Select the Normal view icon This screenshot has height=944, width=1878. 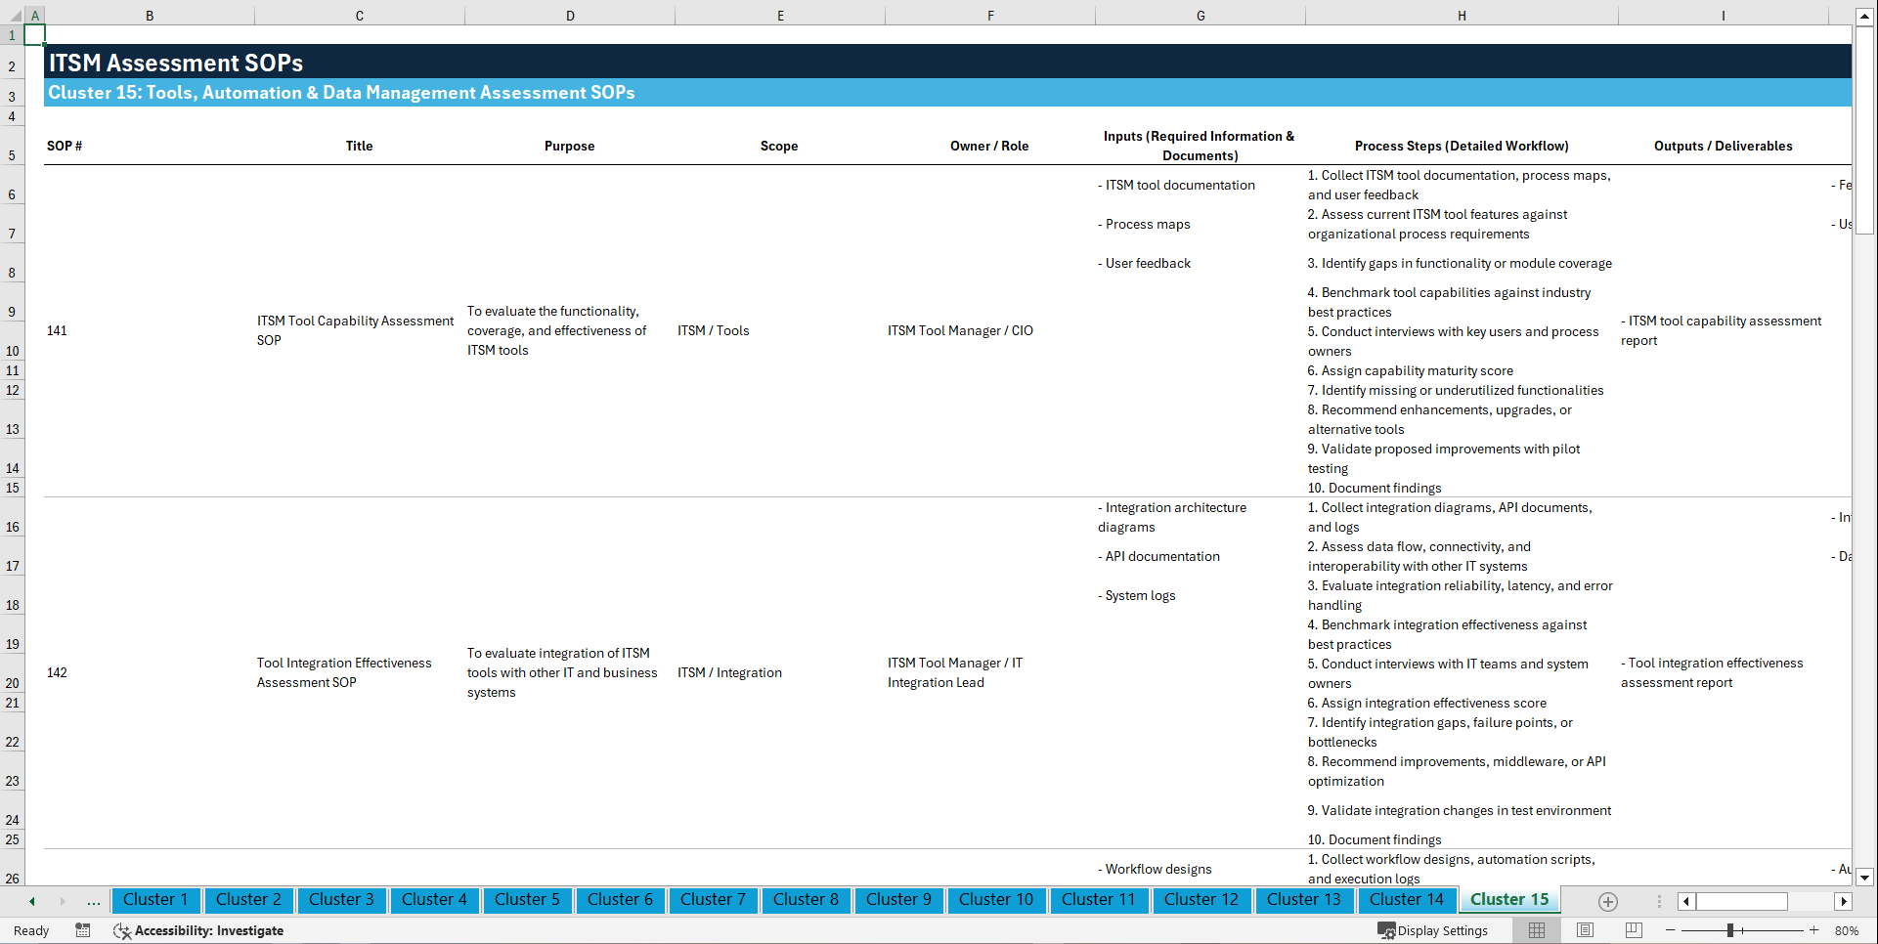pos(1536,930)
